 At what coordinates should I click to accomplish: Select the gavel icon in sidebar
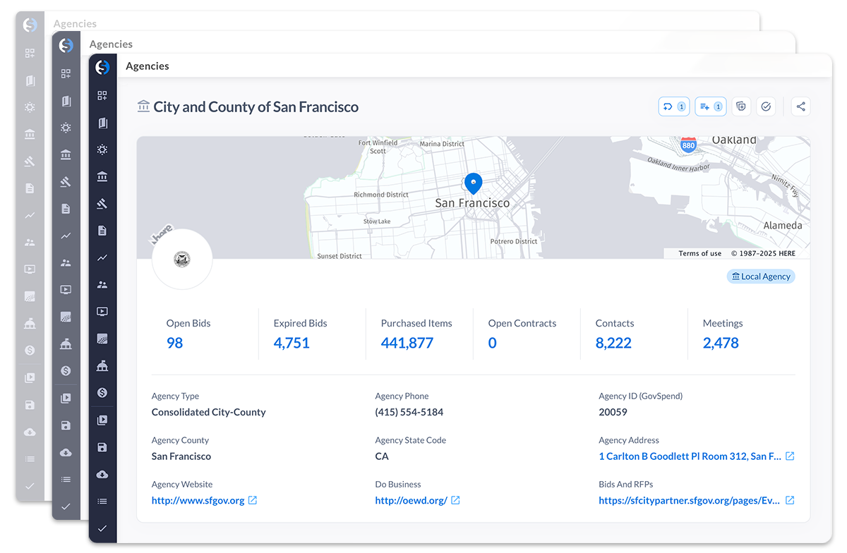pyautogui.click(x=102, y=204)
